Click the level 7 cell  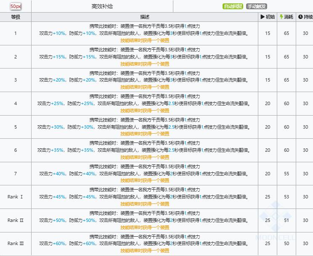click(16, 174)
